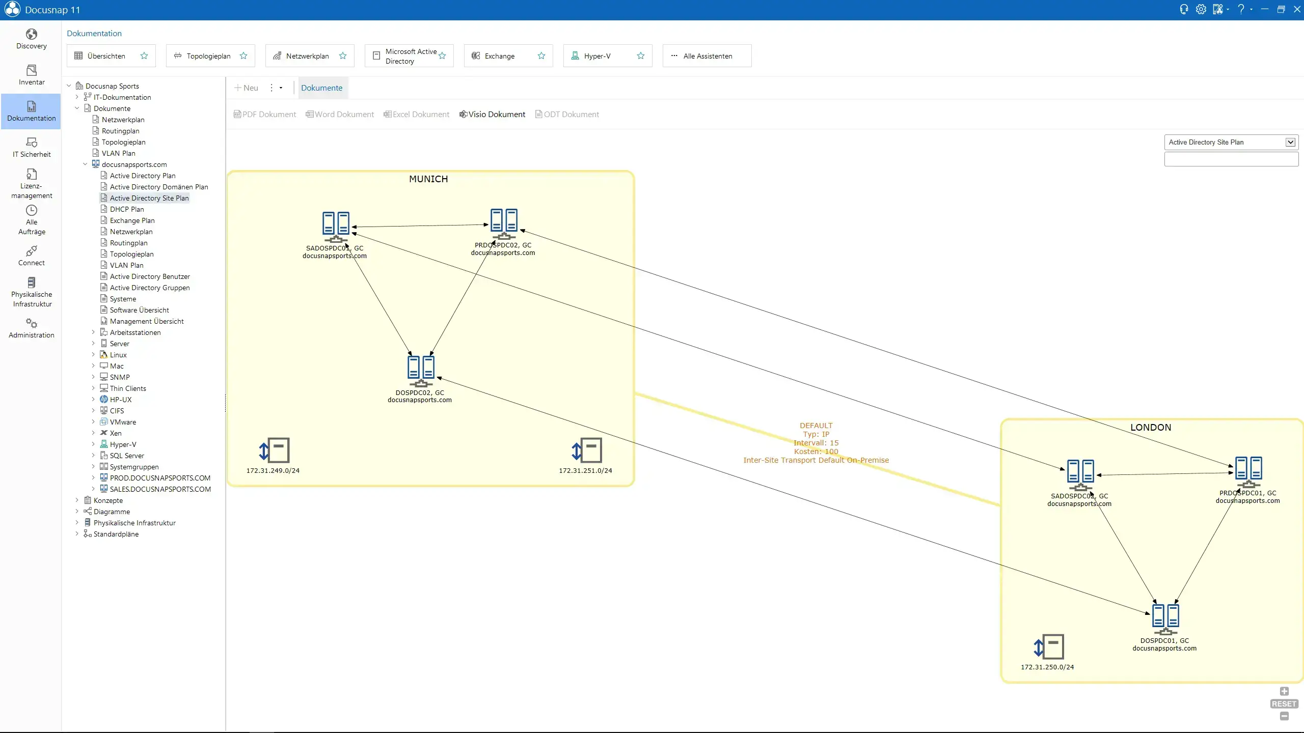Select the 172.31.250.0/24 subnet icon in London
The width and height of the screenshot is (1304, 733).
pos(1049,647)
